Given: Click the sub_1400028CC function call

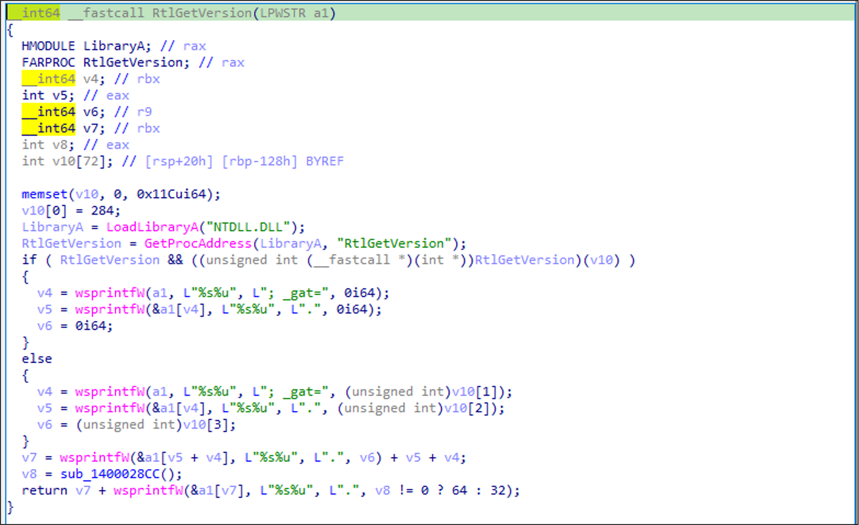Looking at the screenshot, I should pos(109,474).
